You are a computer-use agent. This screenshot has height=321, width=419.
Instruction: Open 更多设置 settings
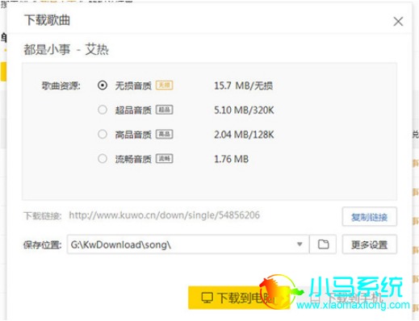pos(369,244)
